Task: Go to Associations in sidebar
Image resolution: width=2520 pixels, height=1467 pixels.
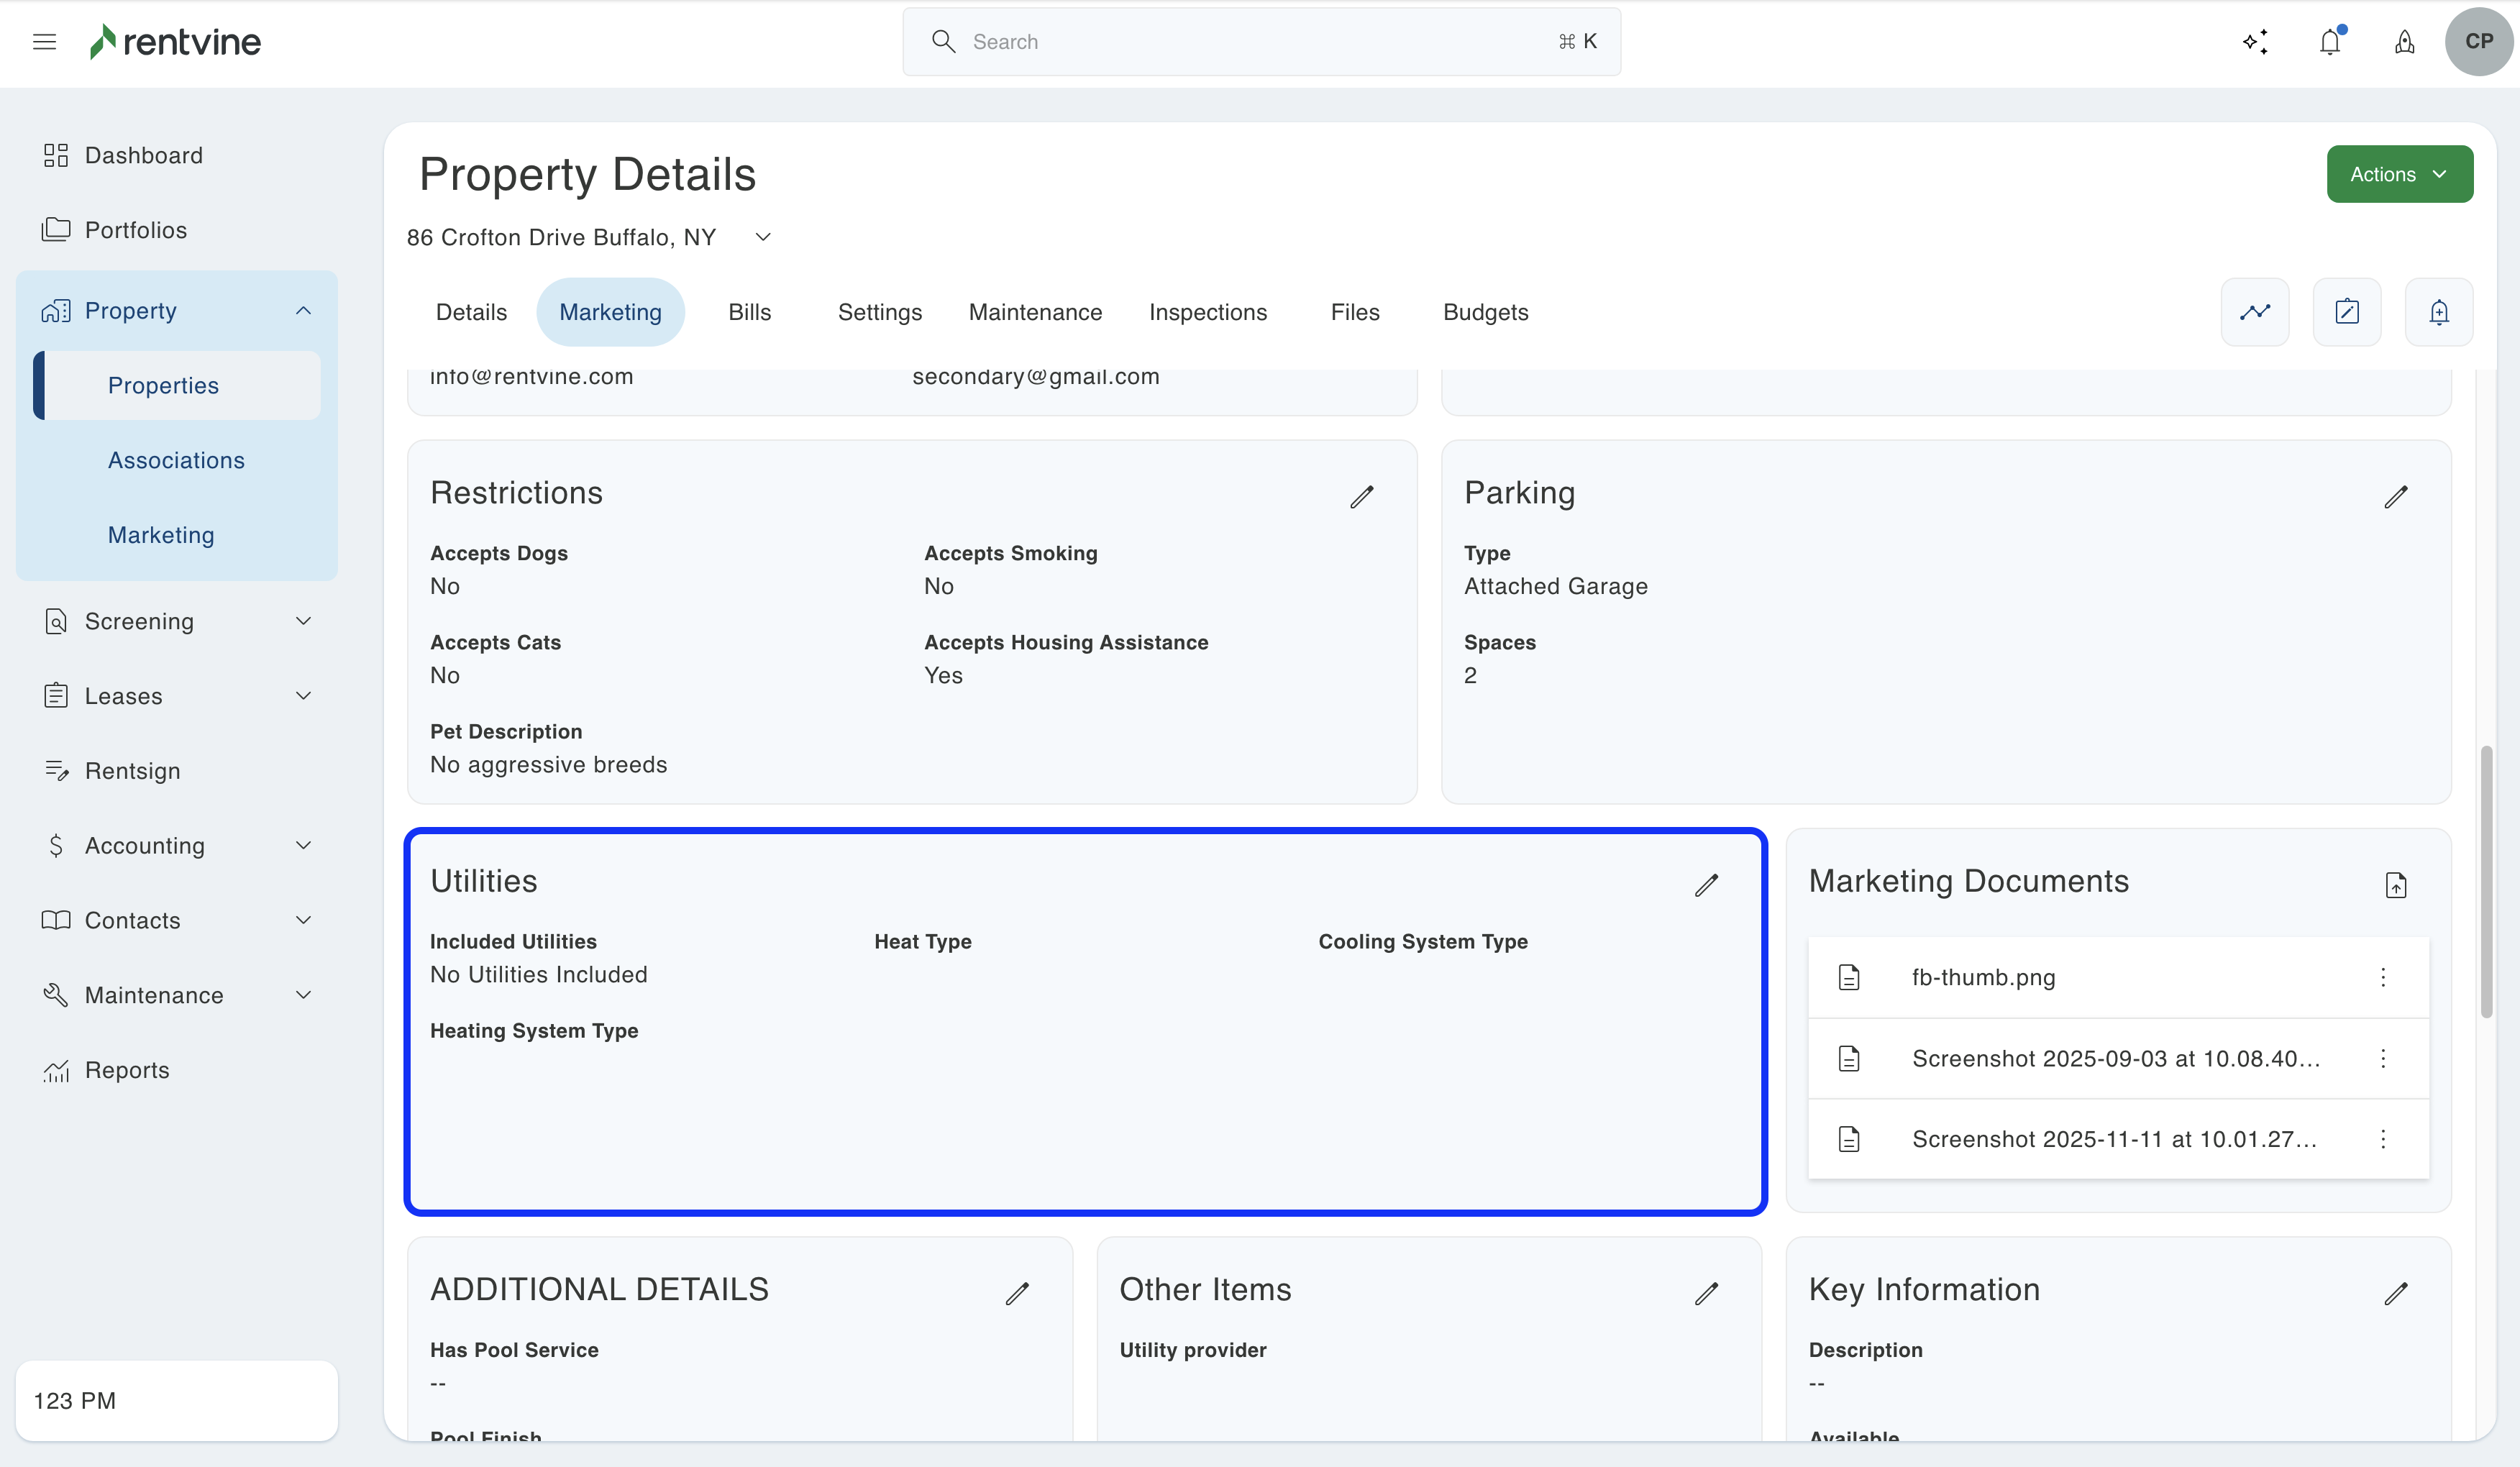Action: pos(176,460)
